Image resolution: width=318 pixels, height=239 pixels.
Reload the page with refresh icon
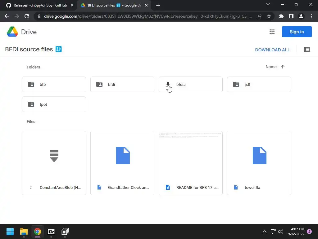[x=27, y=16]
